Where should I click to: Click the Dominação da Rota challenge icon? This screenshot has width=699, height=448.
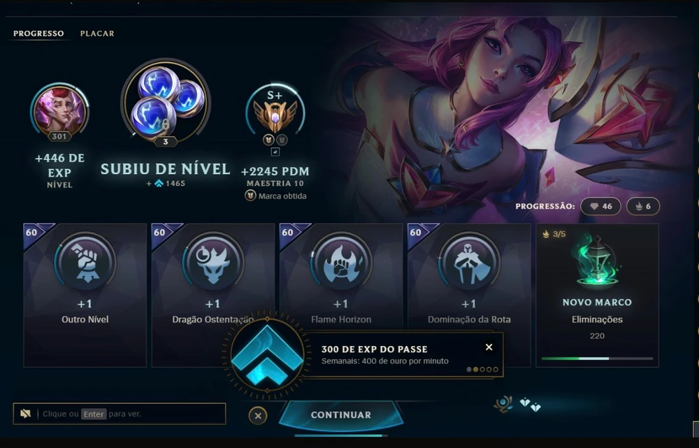[x=469, y=262]
